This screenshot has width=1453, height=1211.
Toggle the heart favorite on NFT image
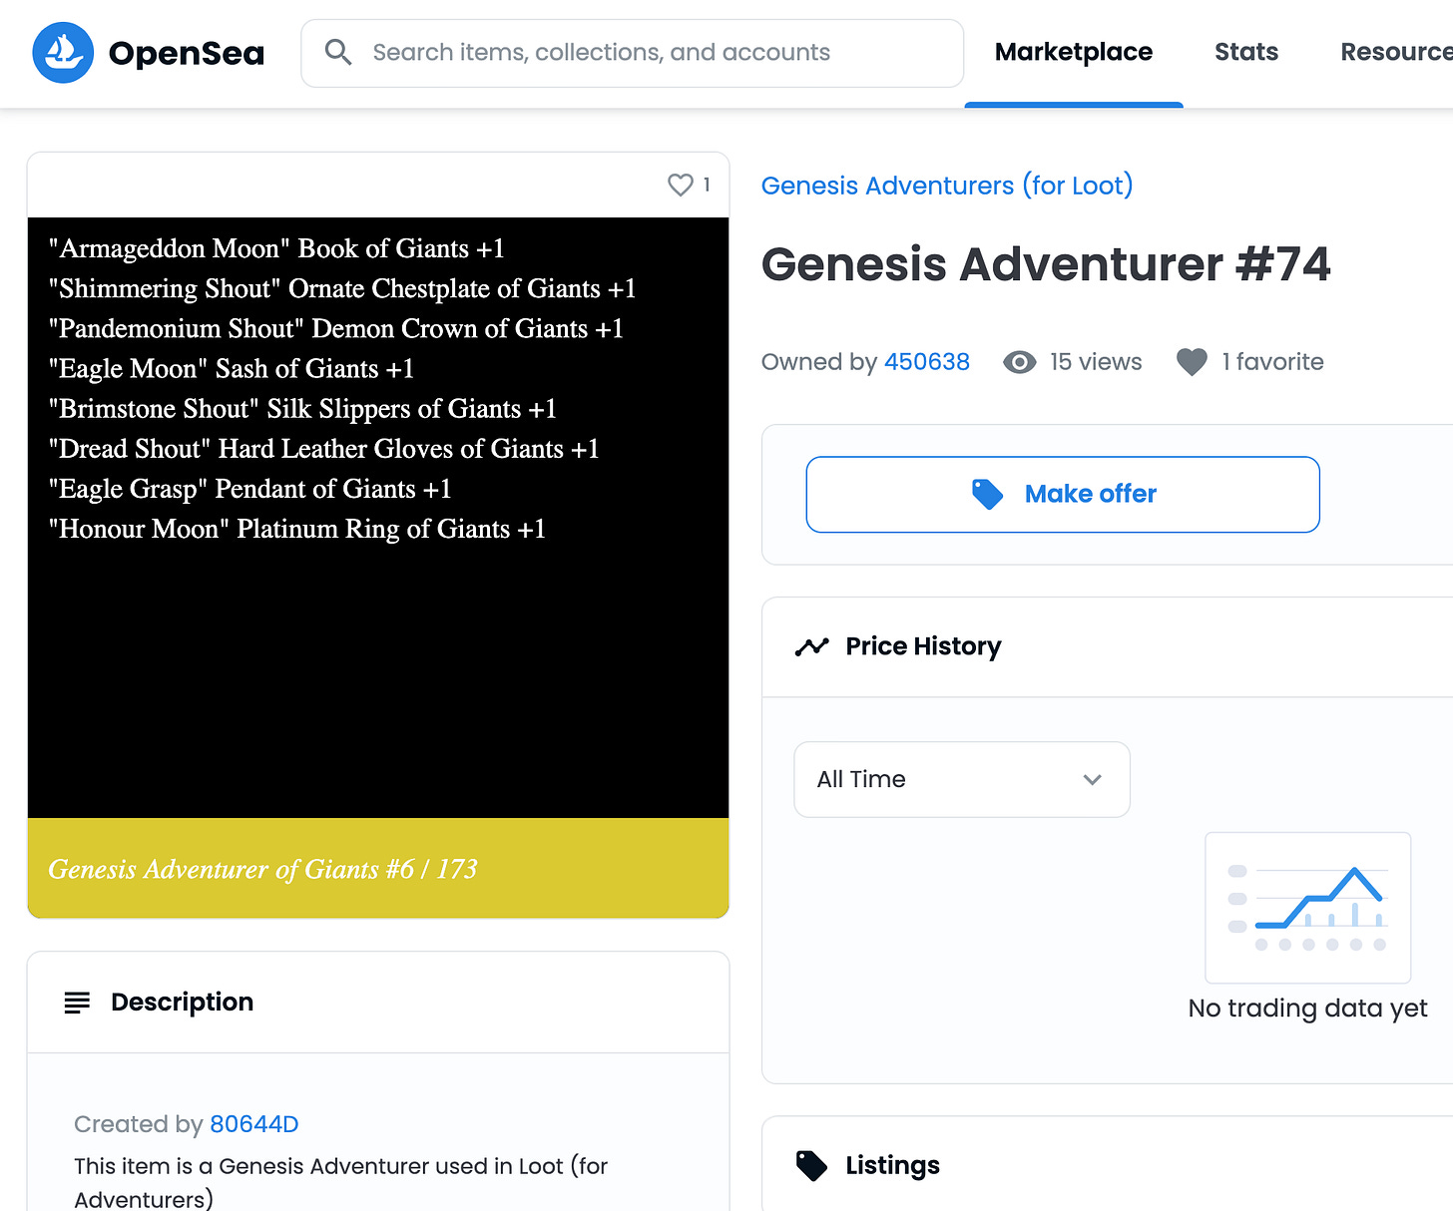click(x=681, y=185)
